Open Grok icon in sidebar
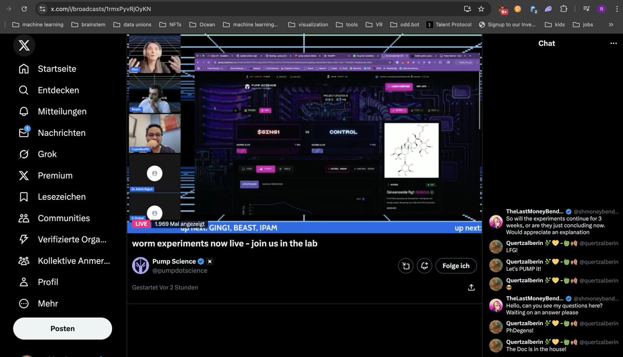This screenshot has height=357, width=623. [x=24, y=154]
